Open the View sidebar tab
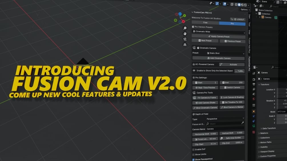The image size is (287, 161). coord(250,32)
